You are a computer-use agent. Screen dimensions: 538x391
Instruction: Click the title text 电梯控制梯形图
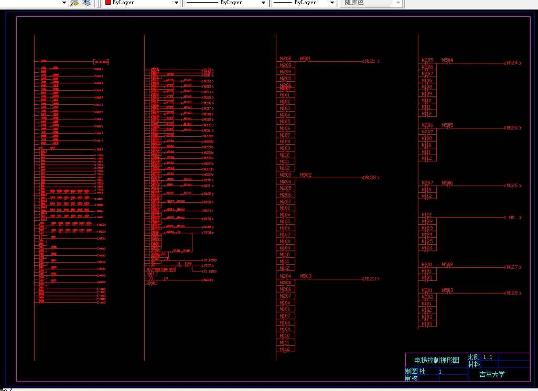[436, 360]
